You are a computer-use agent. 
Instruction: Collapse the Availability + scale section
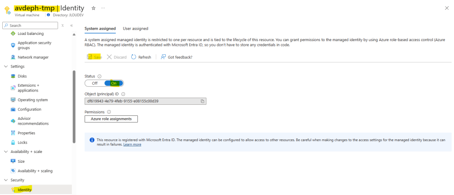click(x=6, y=152)
